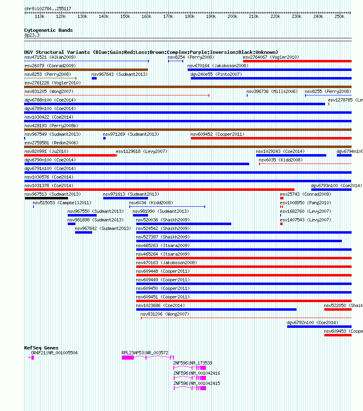Click the nsv609453 red bar

[338, 335]
